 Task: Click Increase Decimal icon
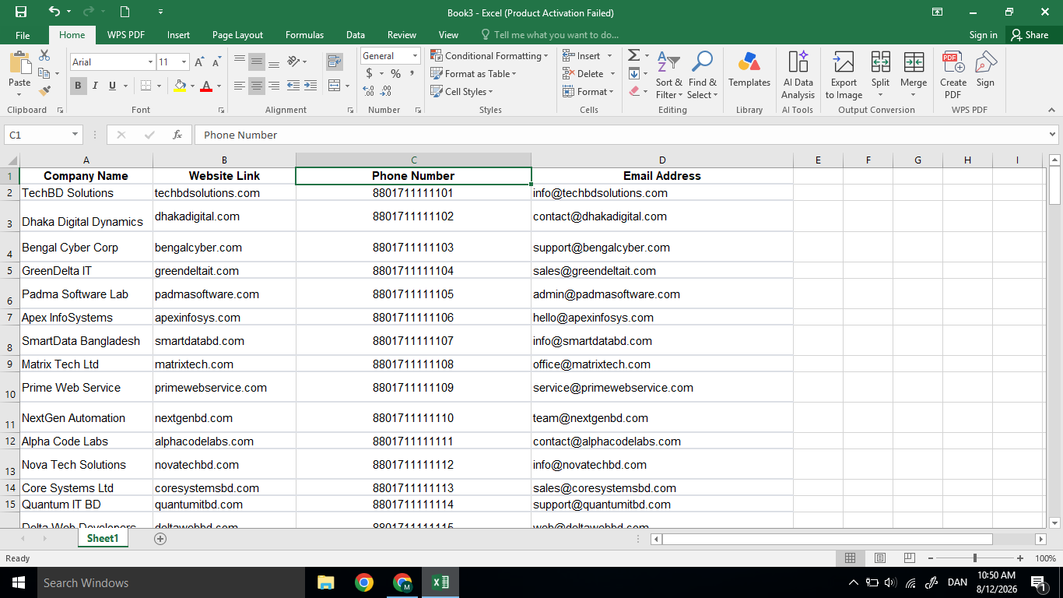point(369,91)
